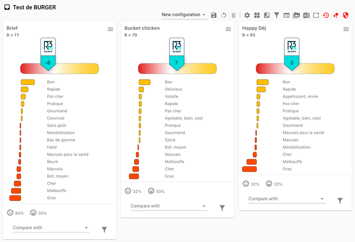Click the red shield icon
Screen dimensions: 355x242
345,15
